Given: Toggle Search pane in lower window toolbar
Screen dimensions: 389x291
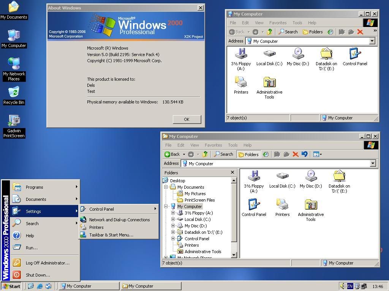Looking at the screenshot, I should (224, 154).
